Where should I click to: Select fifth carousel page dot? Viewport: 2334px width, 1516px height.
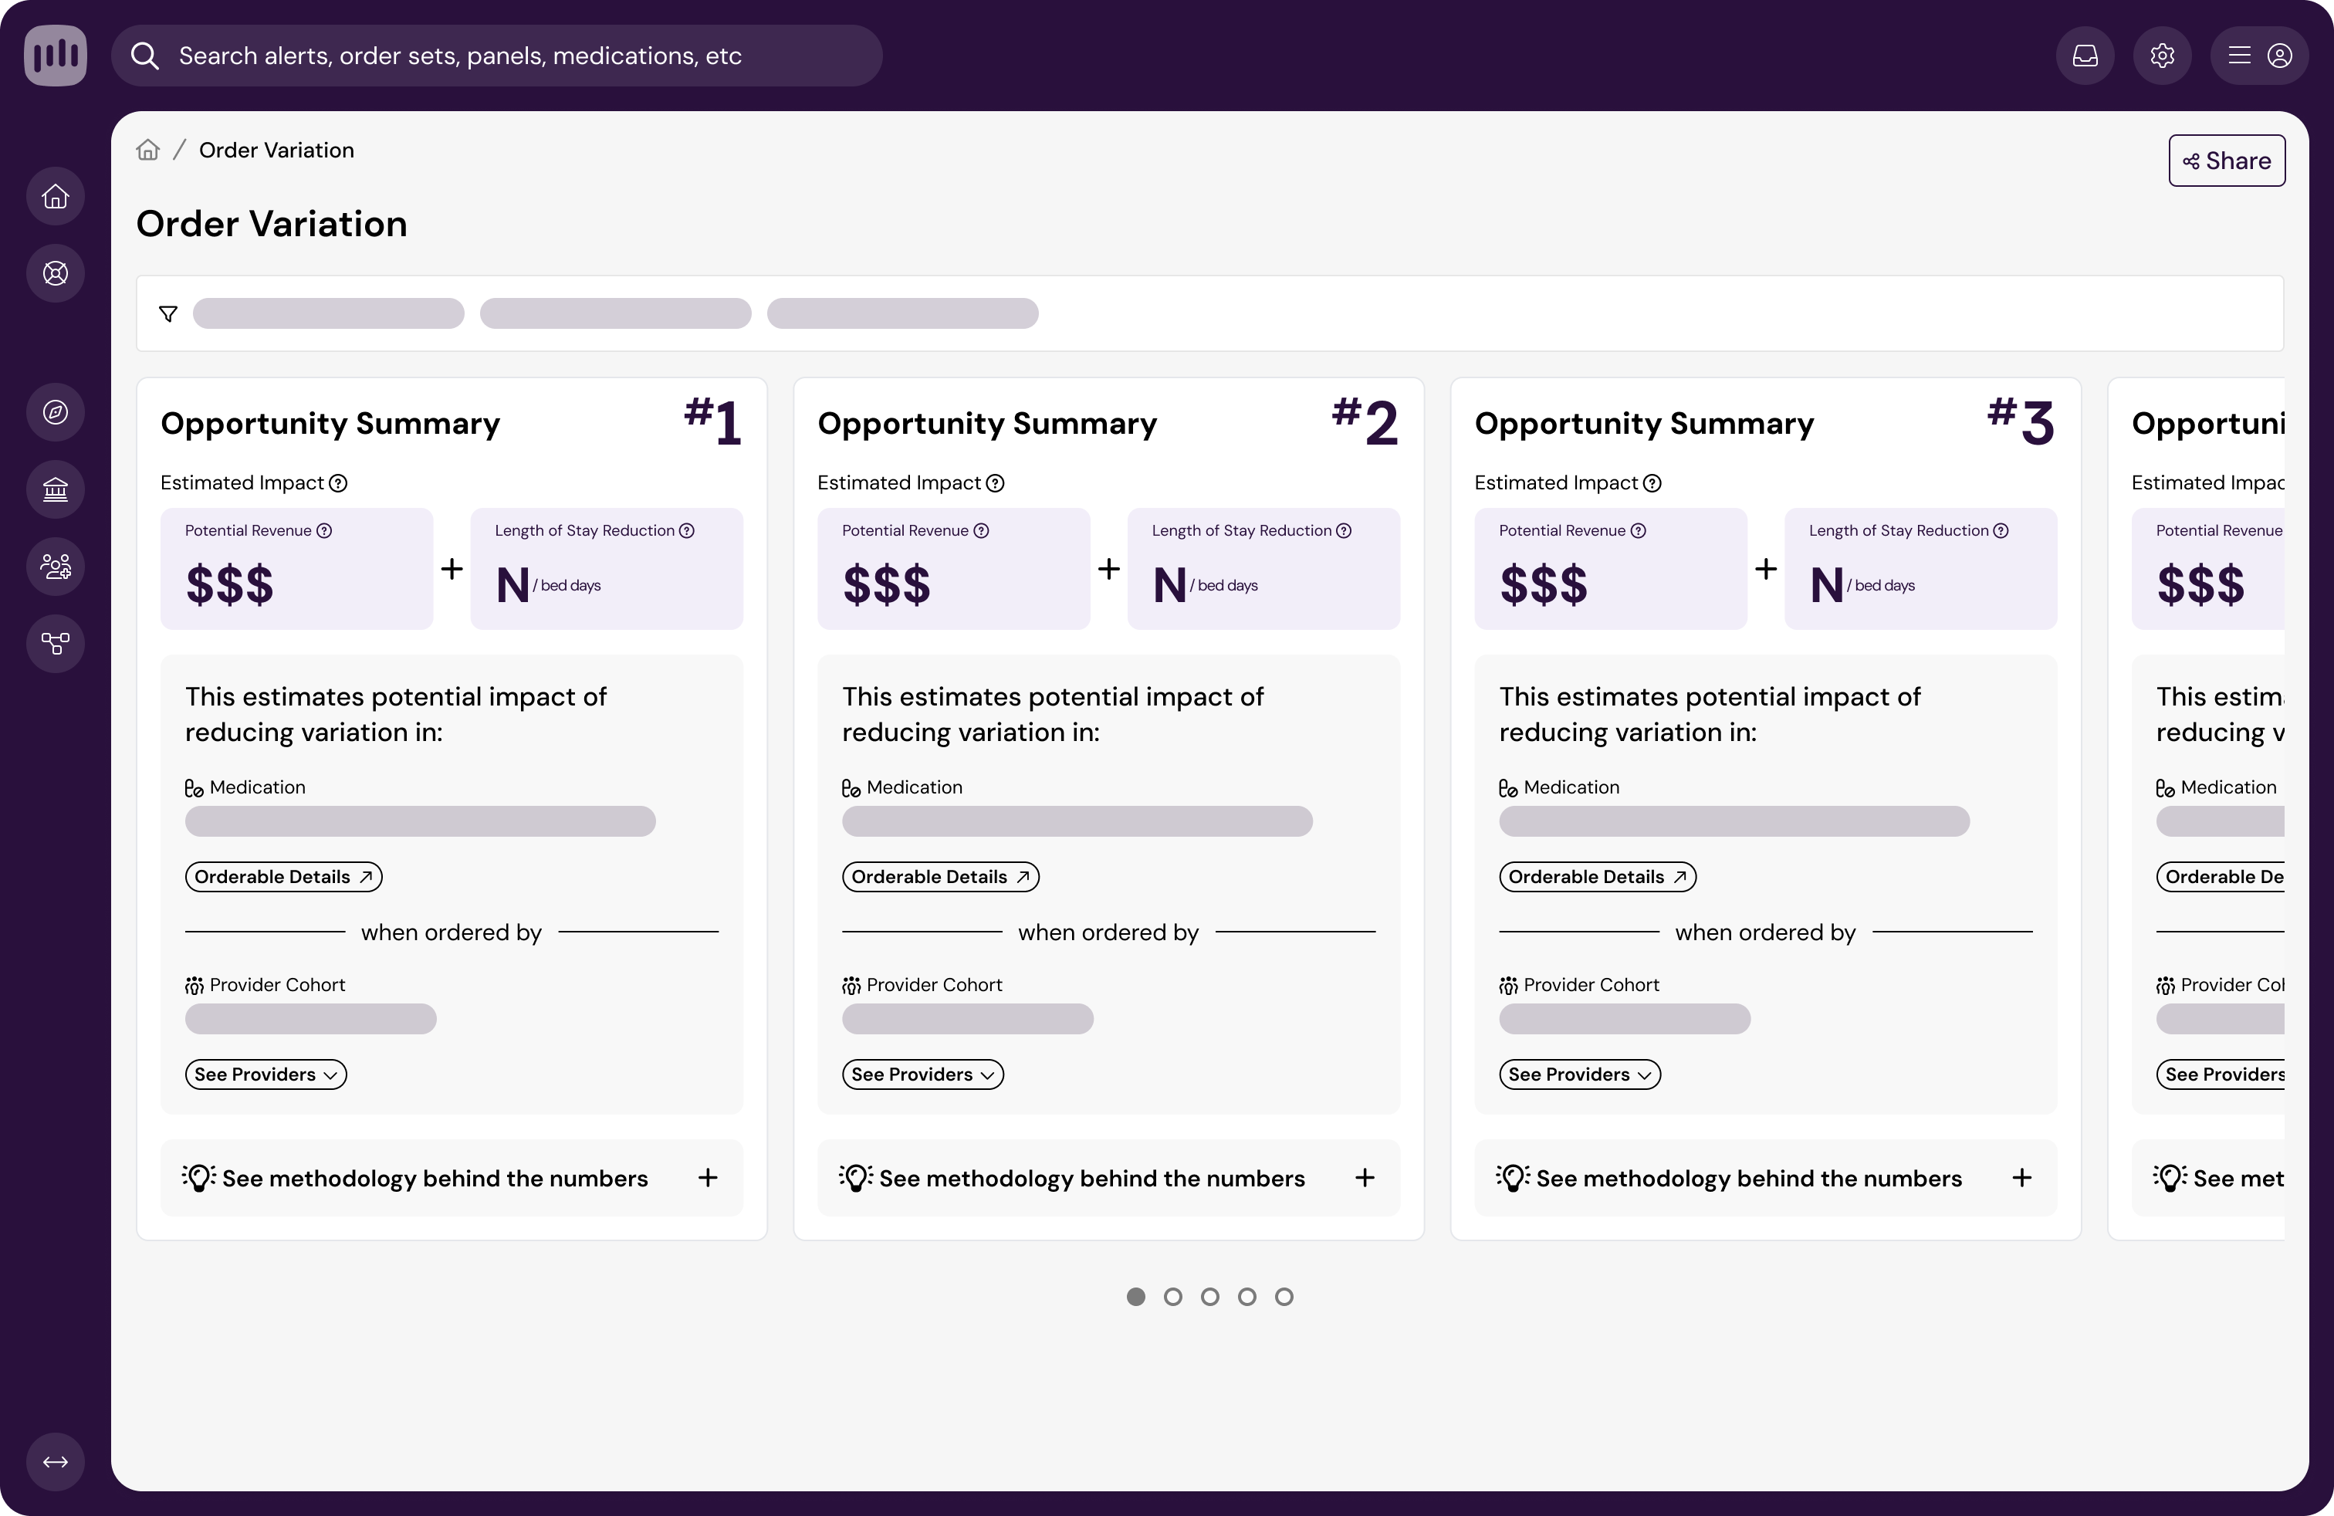pyautogui.click(x=1284, y=1298)
